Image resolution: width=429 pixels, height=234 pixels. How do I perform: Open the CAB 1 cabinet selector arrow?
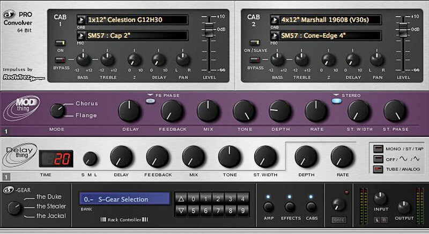click(x=81, y=20)
